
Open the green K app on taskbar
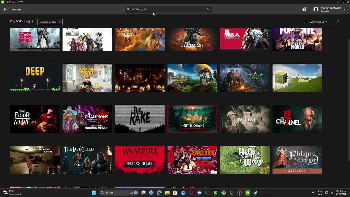coord(215,193)
